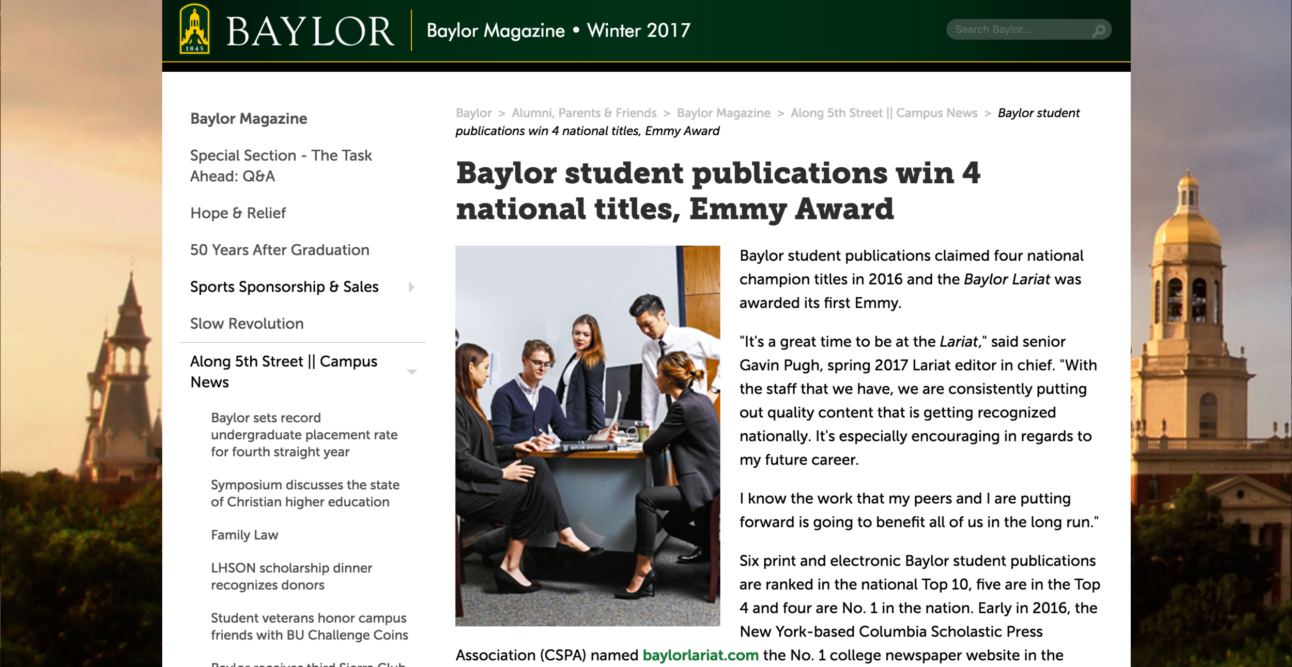Follow the baylorlariat.com link
This screenshot has width=1292, height=667.
pyautogui.click(x=700, y=655)
